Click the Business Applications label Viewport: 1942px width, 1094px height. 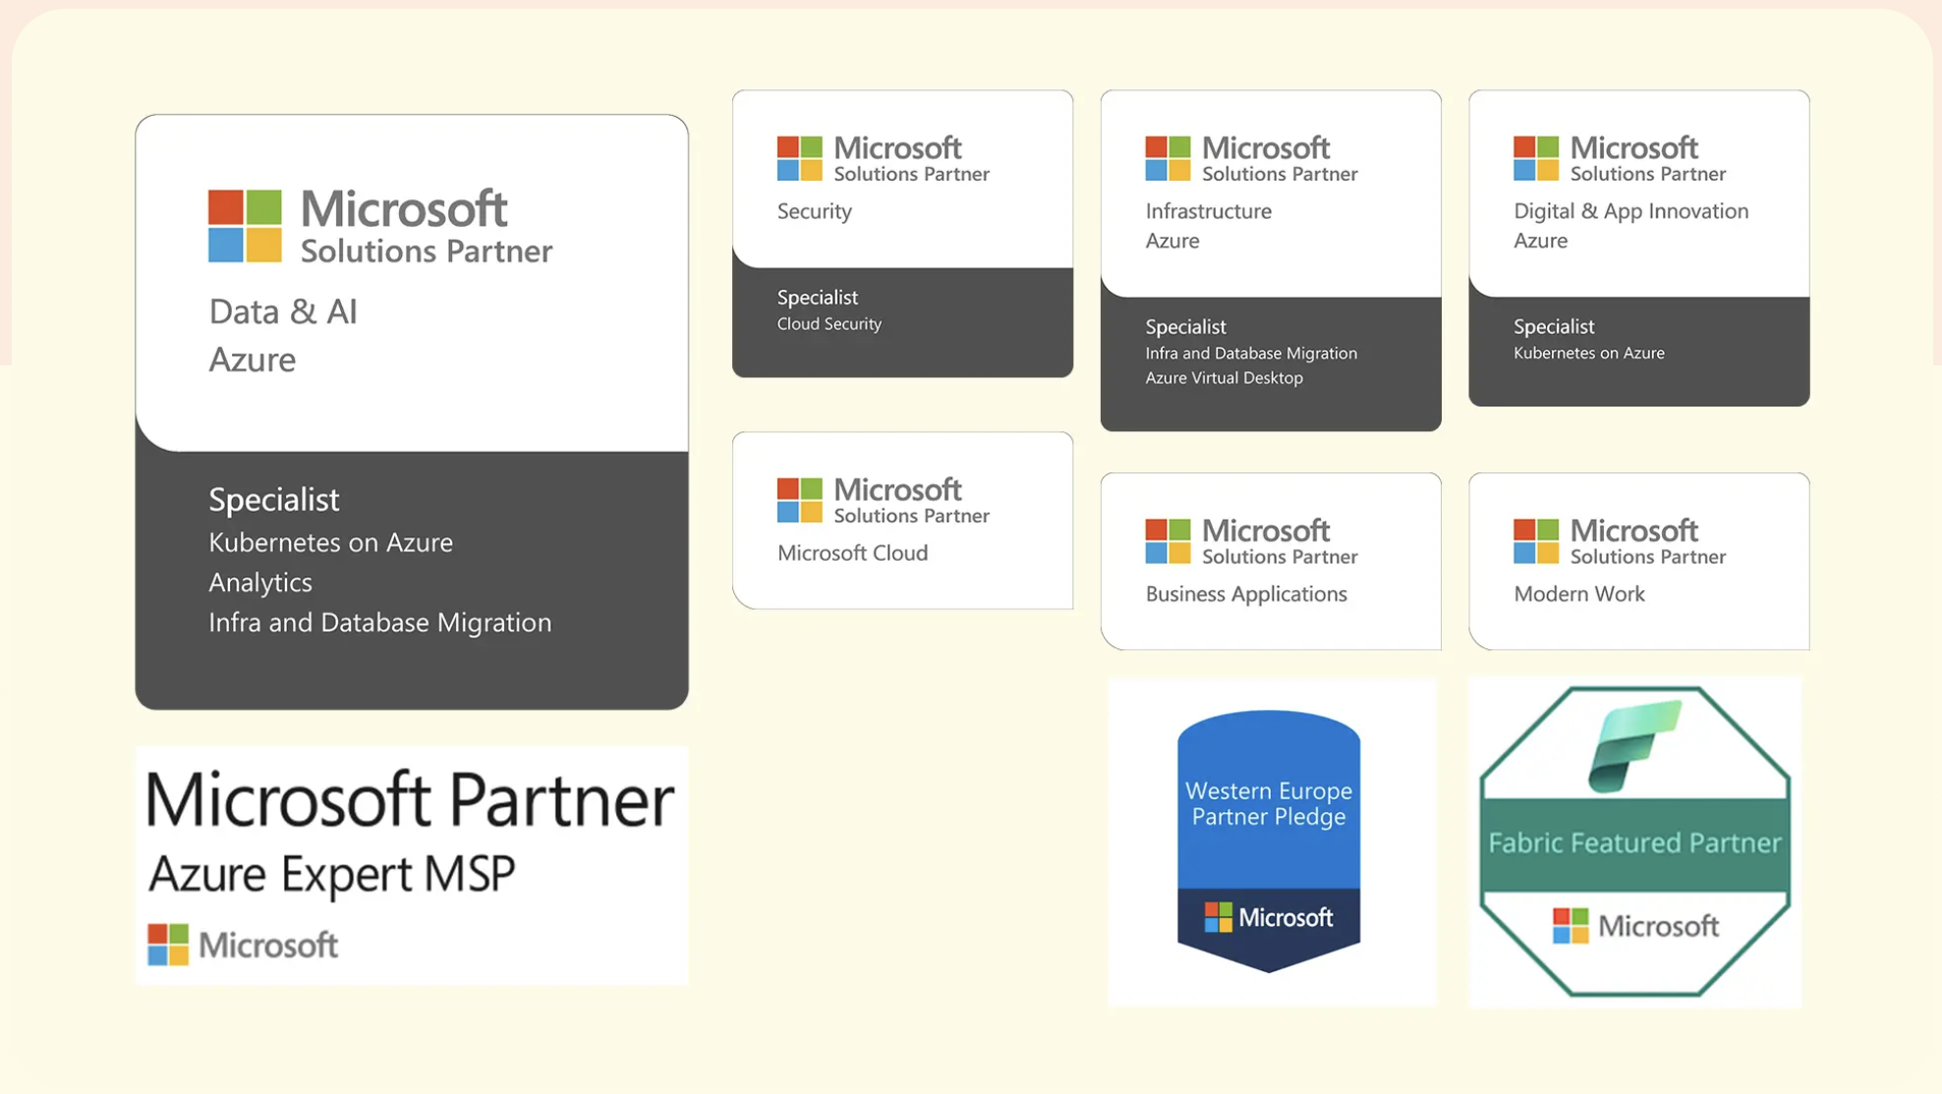1245,594
